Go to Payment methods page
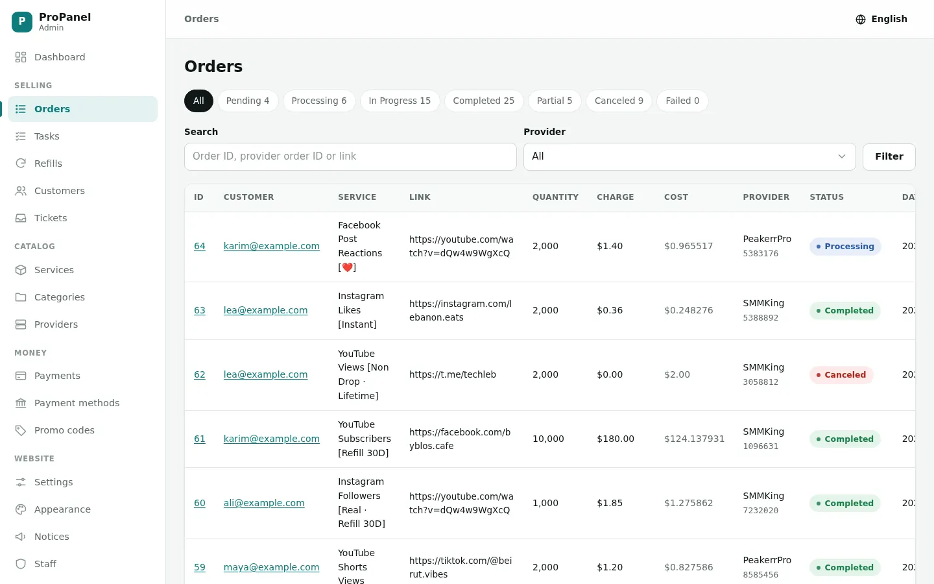Image resolution: width=934 pixels, height=584 pixels. click(77, 403)
